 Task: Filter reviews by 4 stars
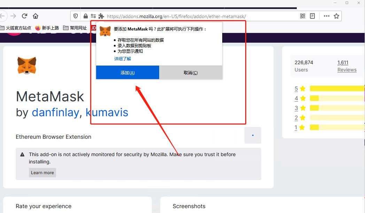pos(300,98)
